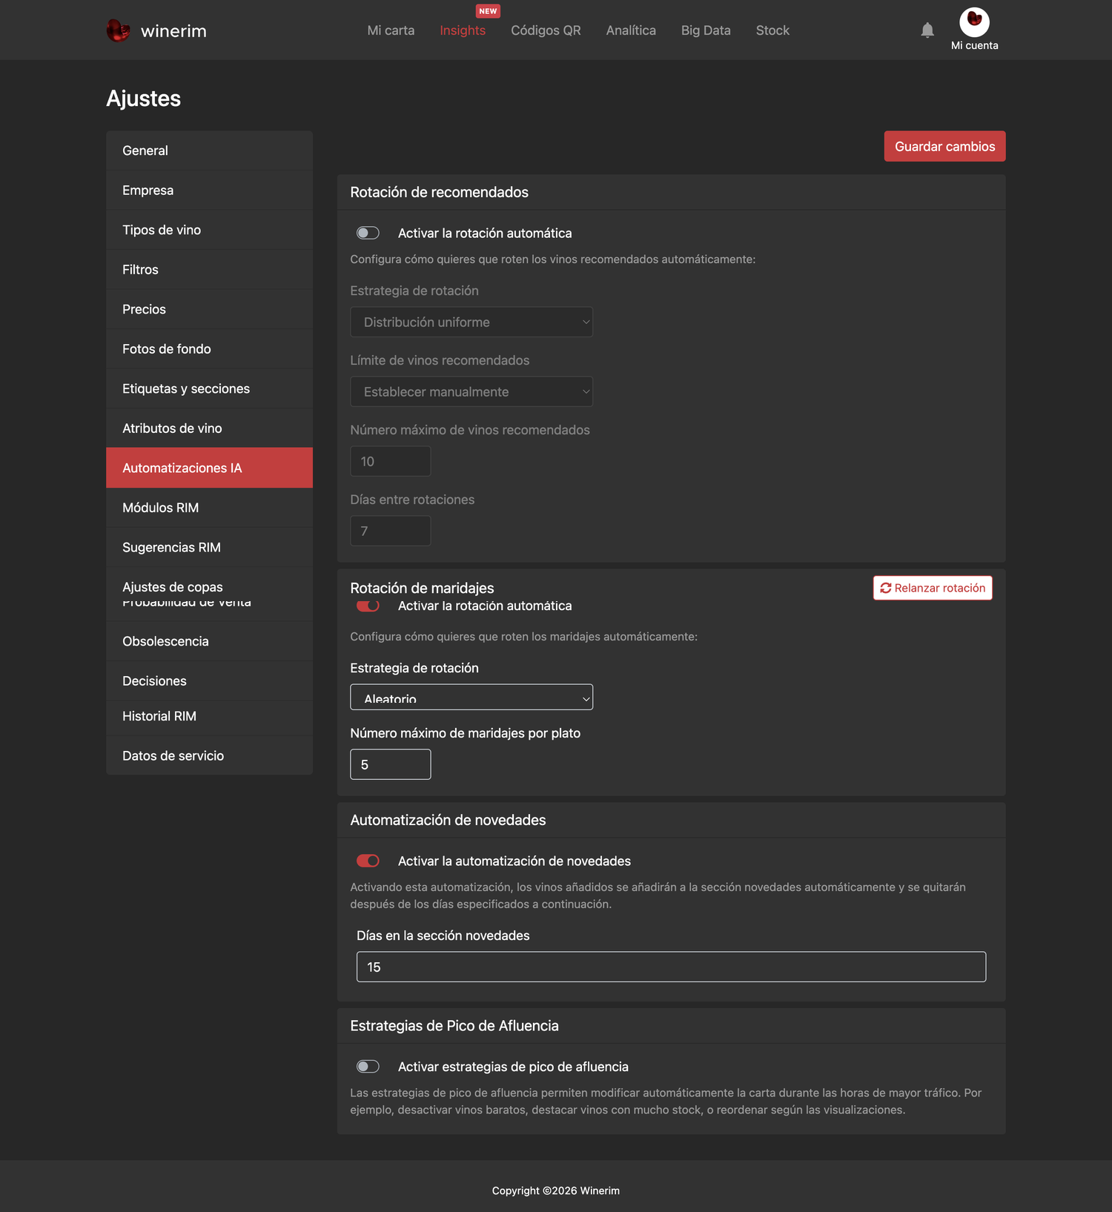Open Fotos de fondo settings
Viewport: 1112px width, 1212px height.
pyautogui.click(x=209, y=349)
